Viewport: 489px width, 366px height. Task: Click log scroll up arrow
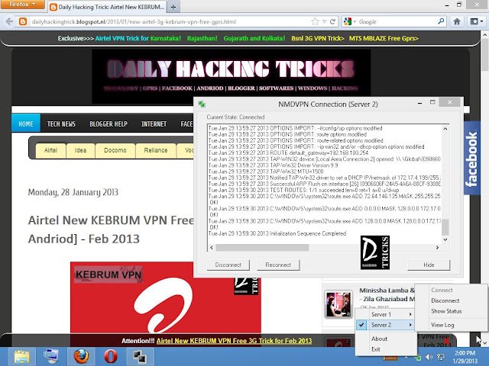[445, 129]
